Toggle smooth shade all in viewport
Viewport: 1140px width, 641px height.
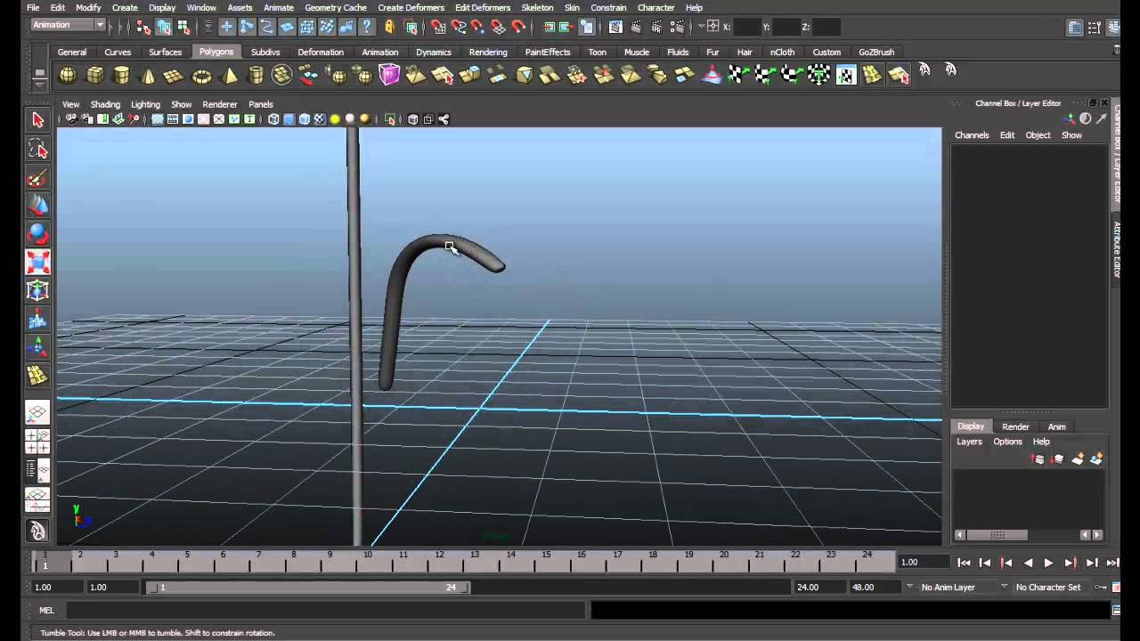click(289, 119)
